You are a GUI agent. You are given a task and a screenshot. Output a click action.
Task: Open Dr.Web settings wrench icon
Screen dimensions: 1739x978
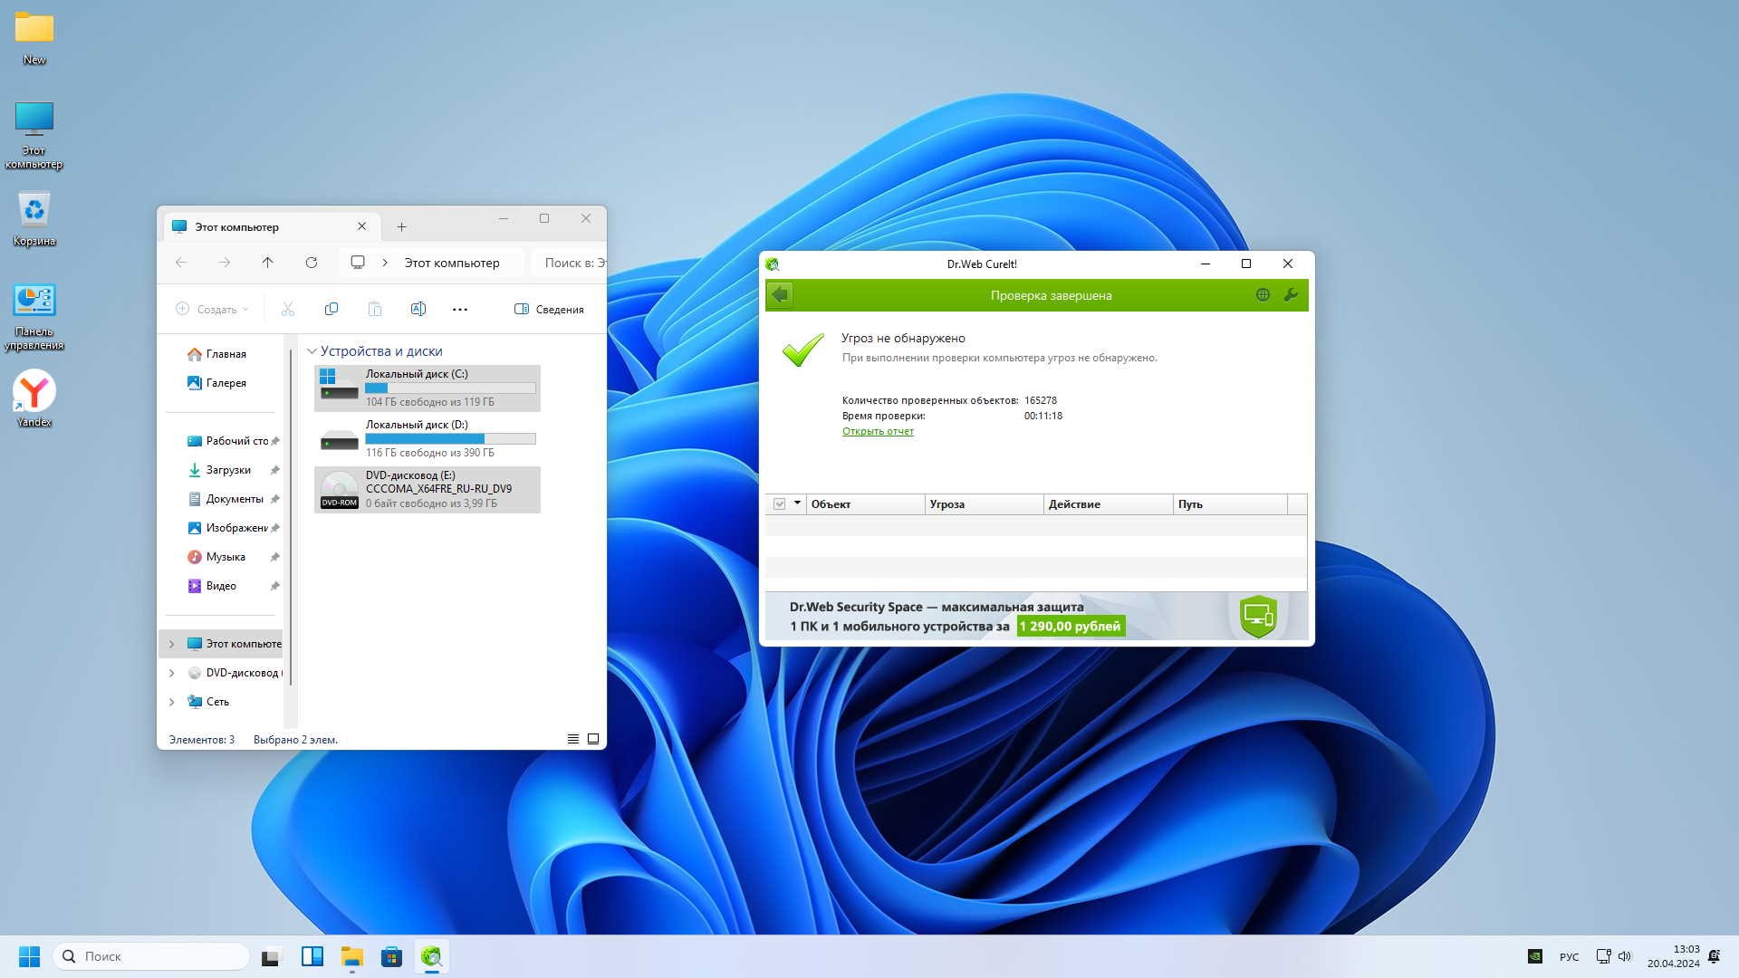[1291, 295]
